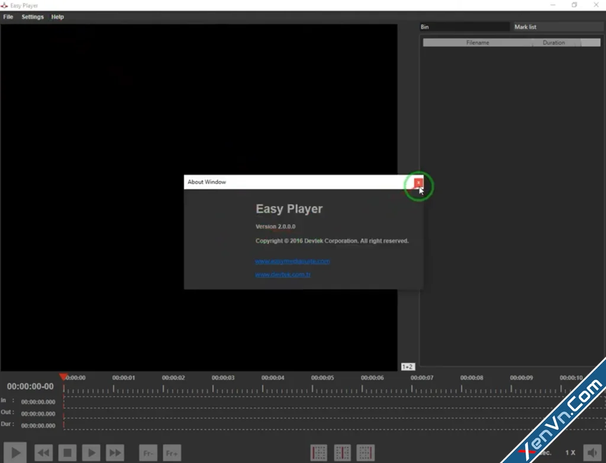Click the red playhead marker on timeline
The image size is (606, 463).
pos(63,377)
